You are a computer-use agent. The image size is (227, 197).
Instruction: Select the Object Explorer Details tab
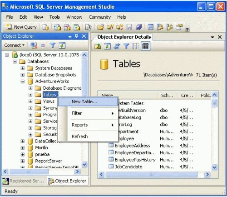[124, 37]
